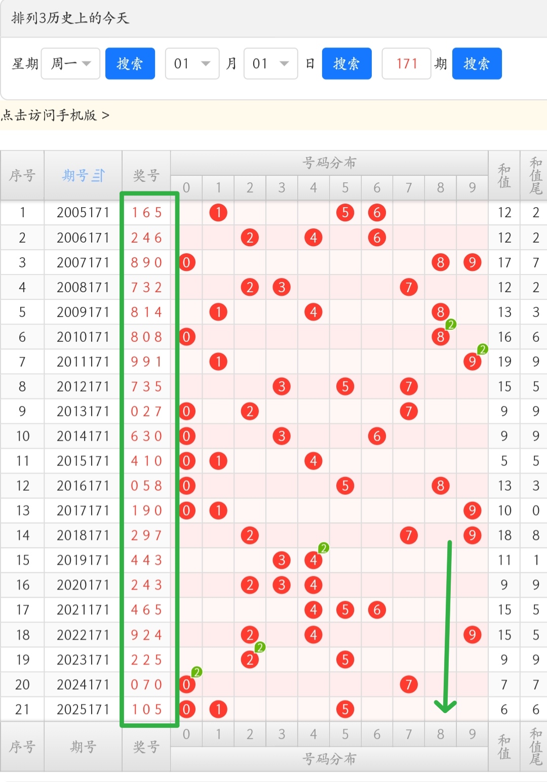This screenshot has height=782, width=547.
Task: Click winning number 465
Action: click(146, 610)
